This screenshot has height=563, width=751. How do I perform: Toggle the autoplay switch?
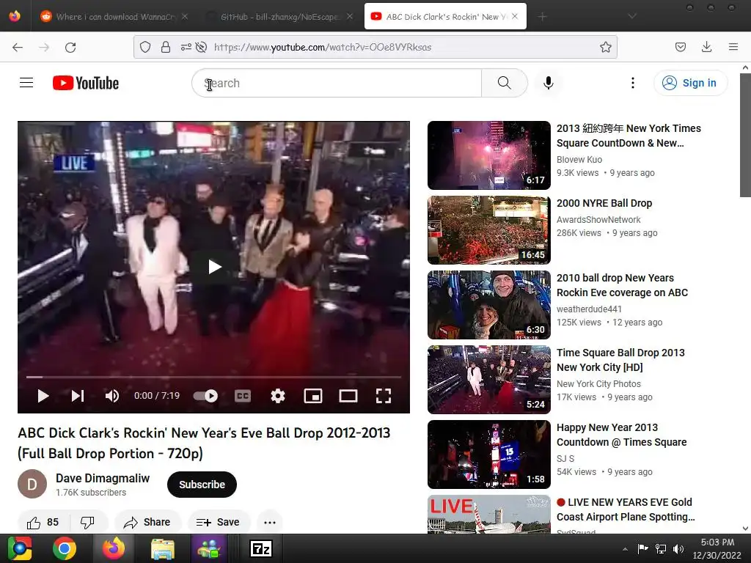pyautogui.click(x=205, y=396)
